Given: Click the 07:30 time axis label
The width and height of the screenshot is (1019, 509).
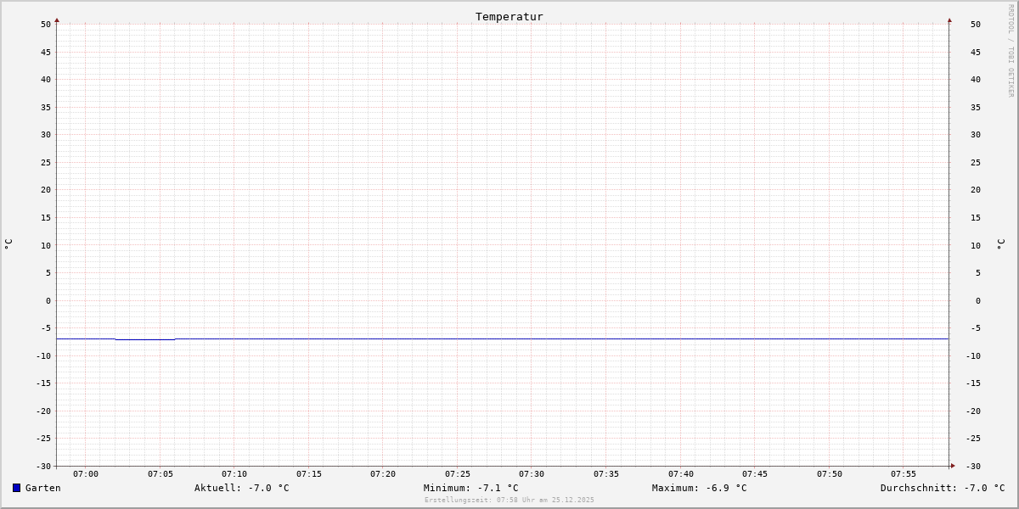Looking at the screenshot, I should (532, 473).
